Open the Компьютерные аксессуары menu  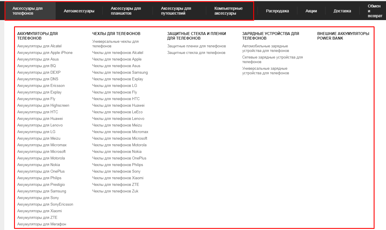pyautogui.click(x=229, y=11)
